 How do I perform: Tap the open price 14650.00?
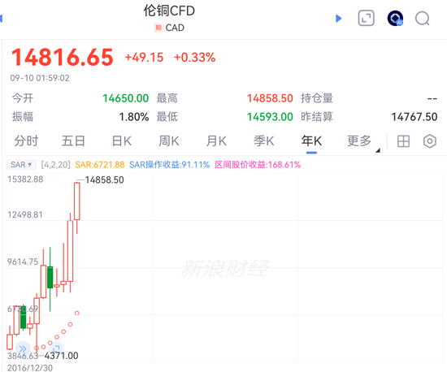coord(126,98)
